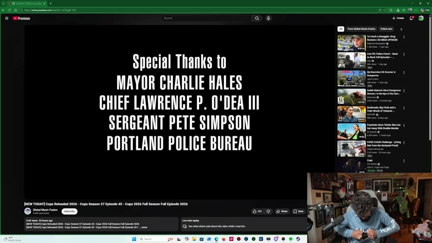Open Spotify from taskbar
The height and width of the screenshot is (243, 432).
[x=291, y=239]
